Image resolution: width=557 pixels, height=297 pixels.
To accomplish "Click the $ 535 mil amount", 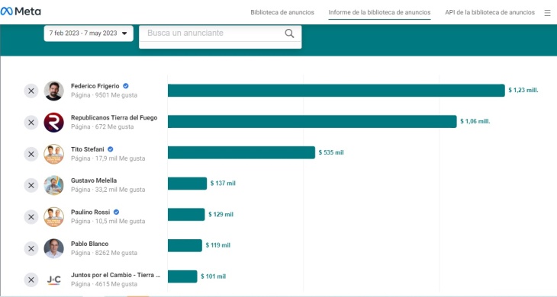I will point(331,152).
